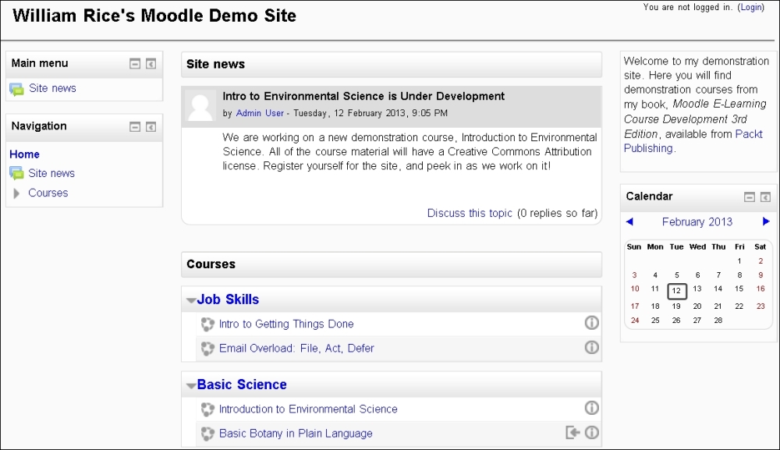
Task: Click the Site news heading
Action: tap(215, 64)
